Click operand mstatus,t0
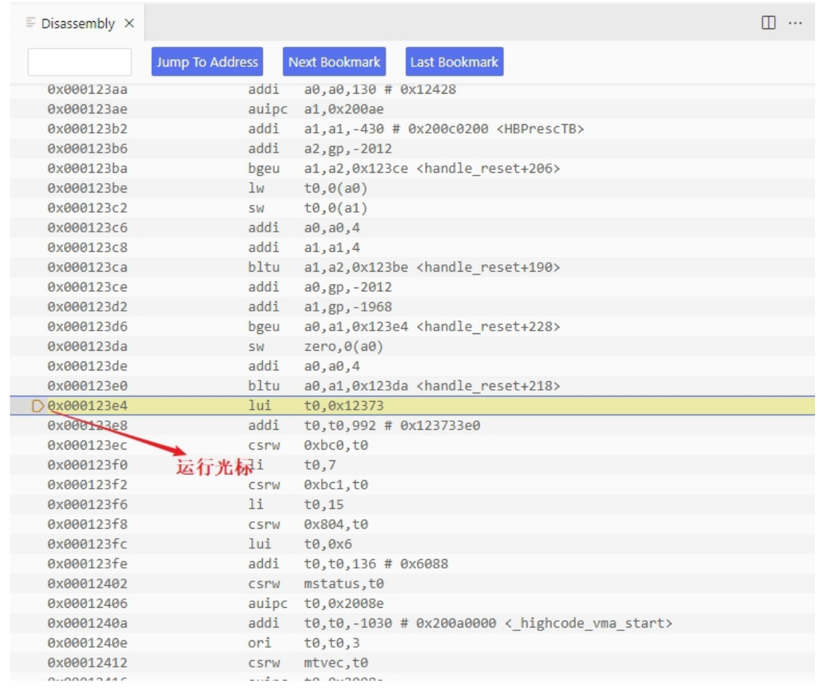This screenshot has height=692, width=823. (344, 583)
